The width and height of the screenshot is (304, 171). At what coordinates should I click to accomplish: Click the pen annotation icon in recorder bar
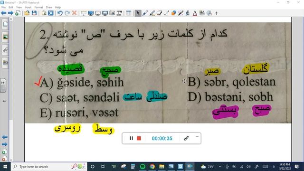pyautogui.click(x=186, y=138)
